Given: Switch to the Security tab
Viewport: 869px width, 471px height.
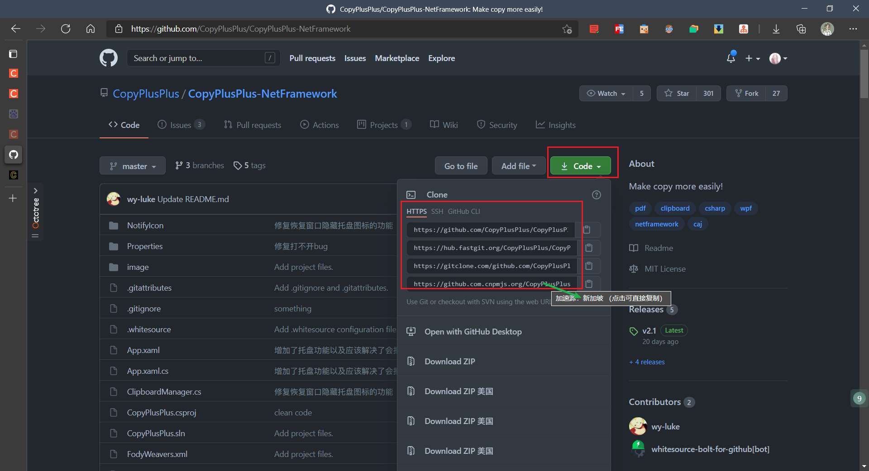Looking at the screenshot, I should 497,125.
